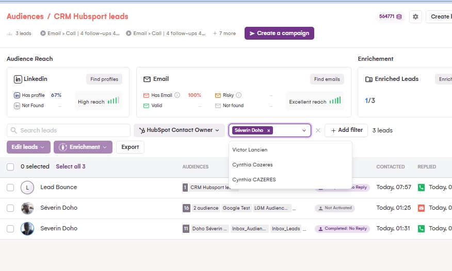Click the Has Email info icon
The height and width of the screenshot is (271, 452).
pos(177,95)
